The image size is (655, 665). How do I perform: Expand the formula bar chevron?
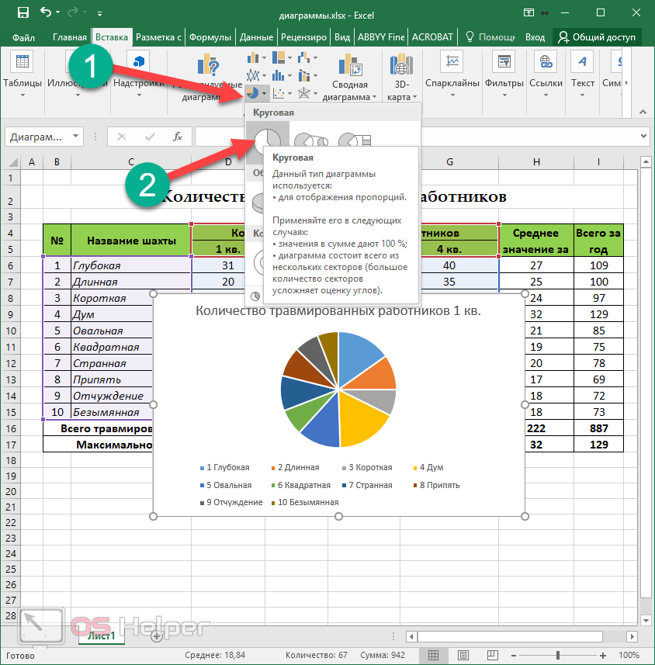(643, 137)
